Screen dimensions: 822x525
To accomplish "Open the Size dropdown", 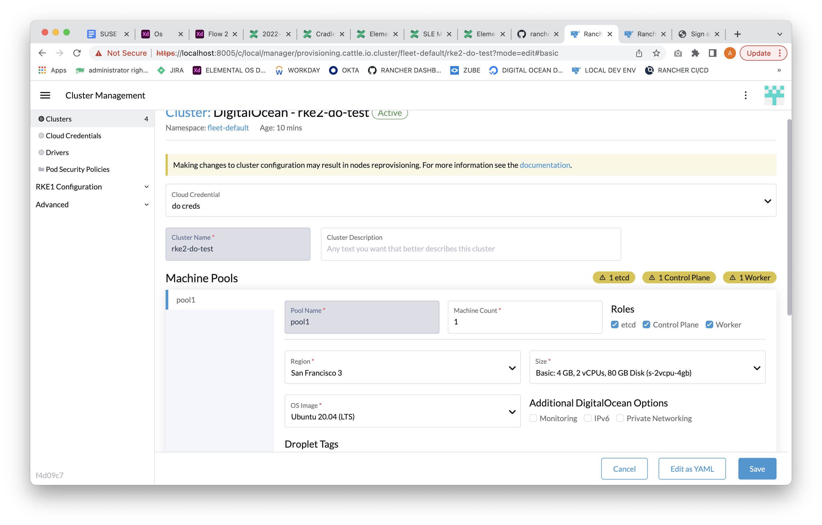I will [x=647, y=367].
